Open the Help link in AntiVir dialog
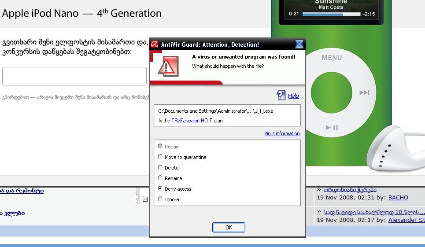Screen dimensions: 425x247 click(293, 96)
